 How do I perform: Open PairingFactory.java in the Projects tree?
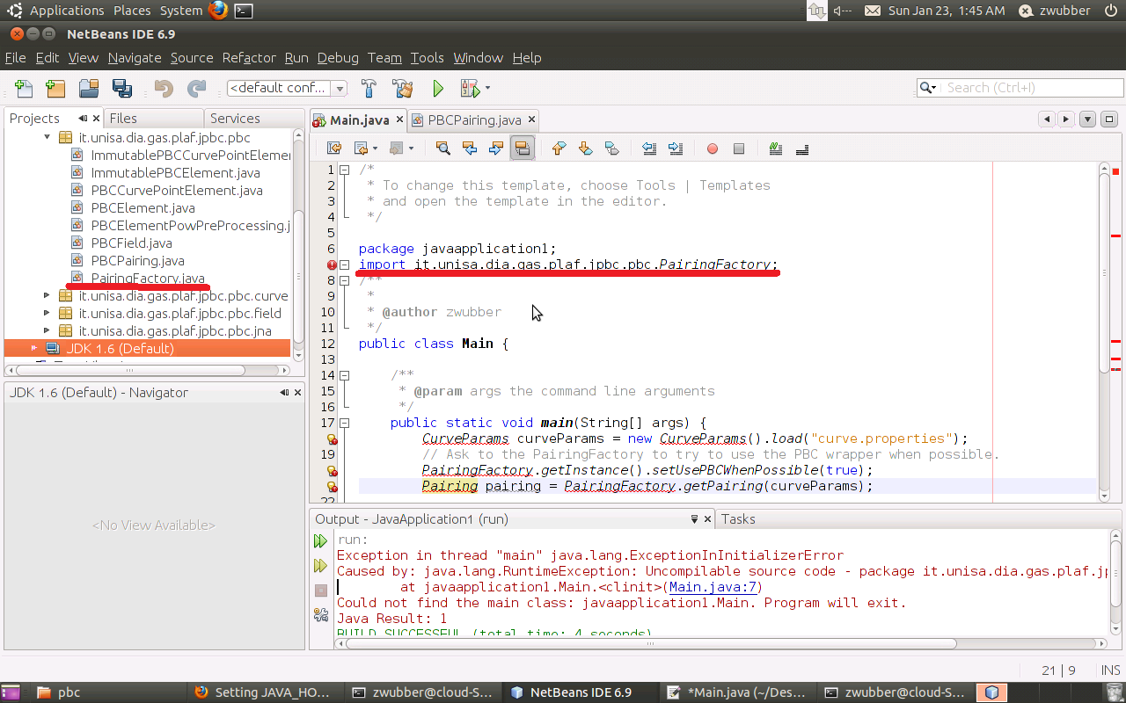[148, 279]
